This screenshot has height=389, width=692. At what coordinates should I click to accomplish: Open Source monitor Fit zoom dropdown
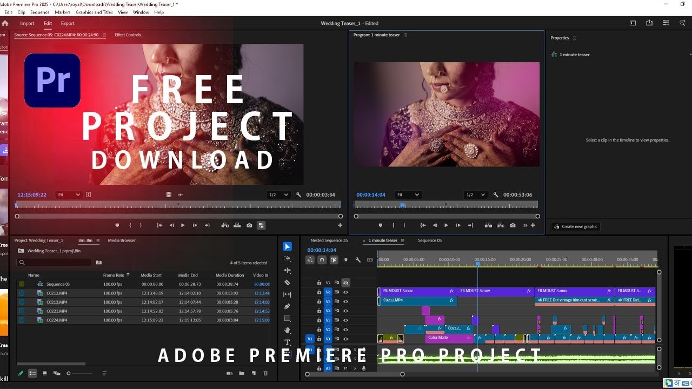tap(69, 194)
